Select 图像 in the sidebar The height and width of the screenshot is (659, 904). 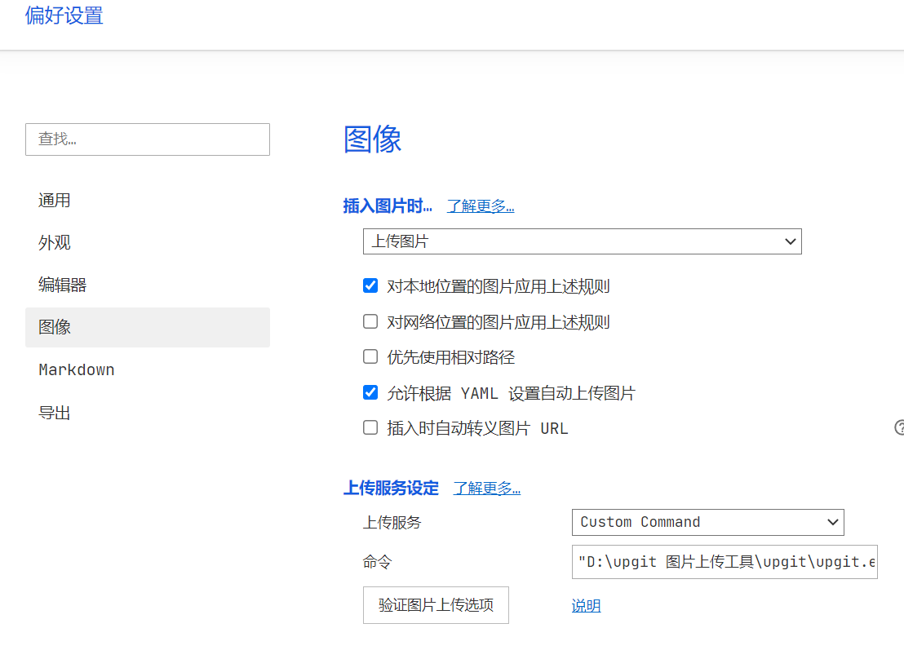tap(55, 328)
